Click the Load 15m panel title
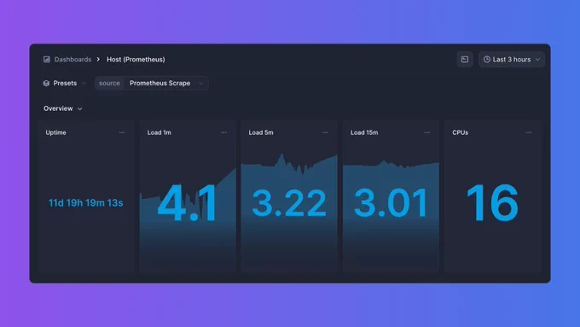This screenshot has width=580, height=327. click(364, 132)
